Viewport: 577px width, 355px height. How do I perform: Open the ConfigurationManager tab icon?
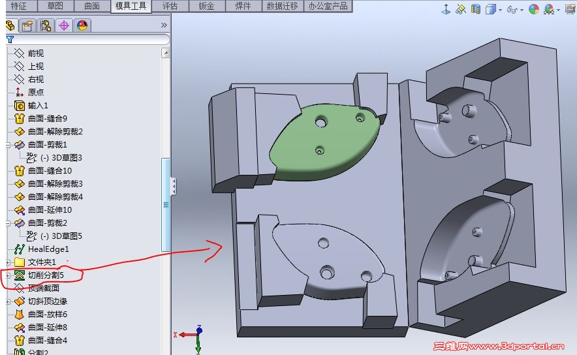click(x=46, y=25)
